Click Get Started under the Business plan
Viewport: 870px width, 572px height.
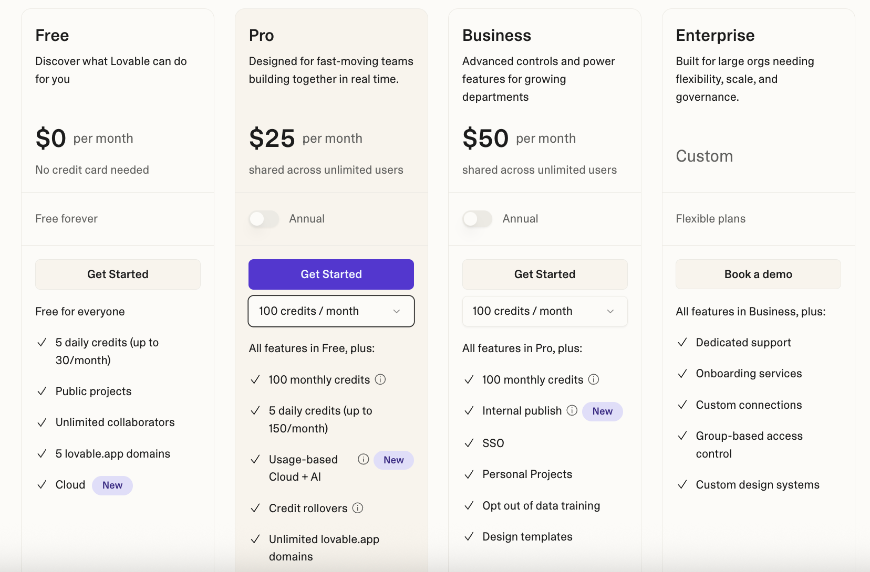[545, 274]
